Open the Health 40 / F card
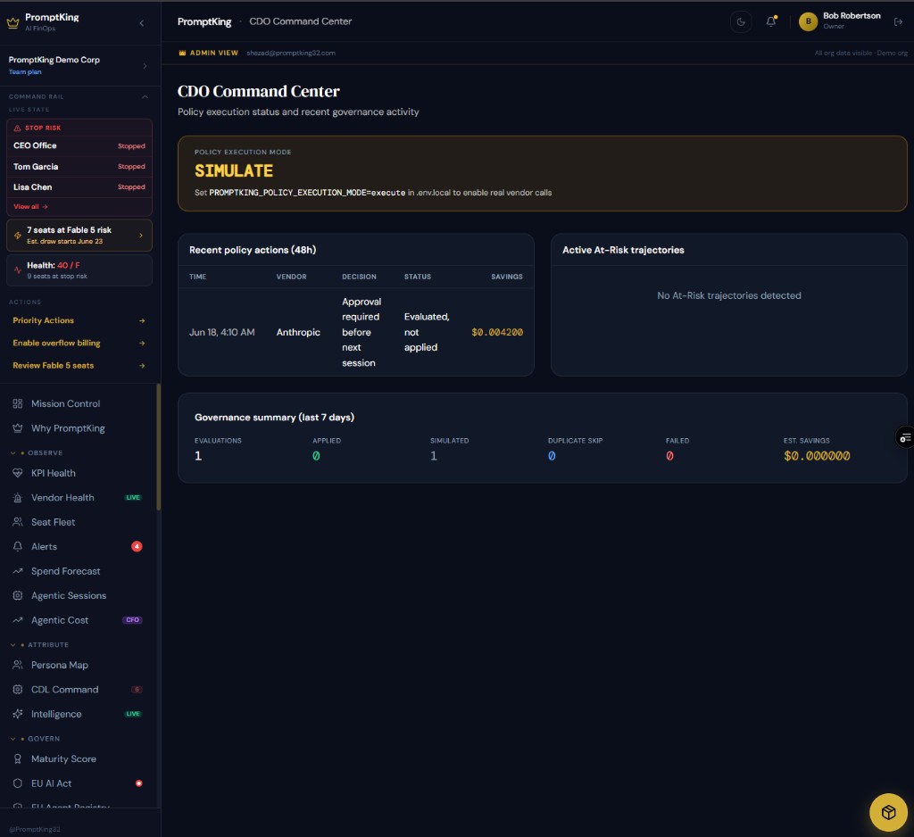914x837 pixels. click(x=79, y=270)
